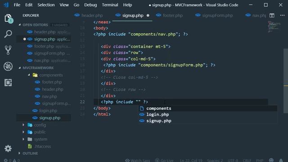Open the Help menu
Viewport: 288px width, 162px height.
[127, 5]
